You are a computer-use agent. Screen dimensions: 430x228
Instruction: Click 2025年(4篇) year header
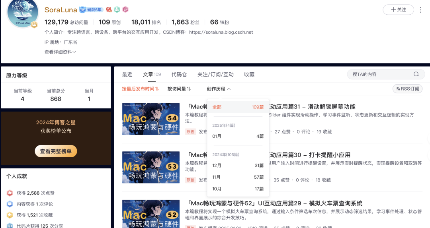click(x=224, y=126)
